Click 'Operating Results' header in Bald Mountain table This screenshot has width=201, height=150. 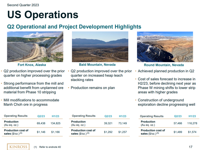pos(84,116)
